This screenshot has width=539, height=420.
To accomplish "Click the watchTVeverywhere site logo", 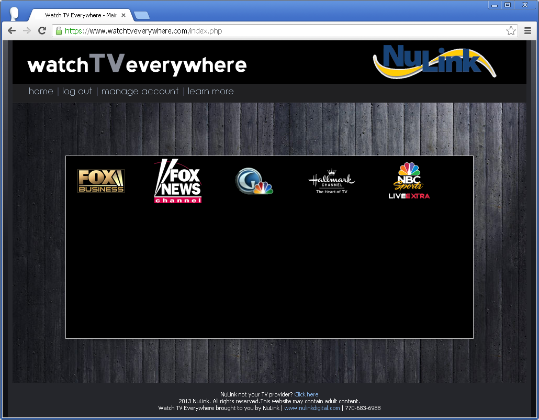I will point(137,64).
